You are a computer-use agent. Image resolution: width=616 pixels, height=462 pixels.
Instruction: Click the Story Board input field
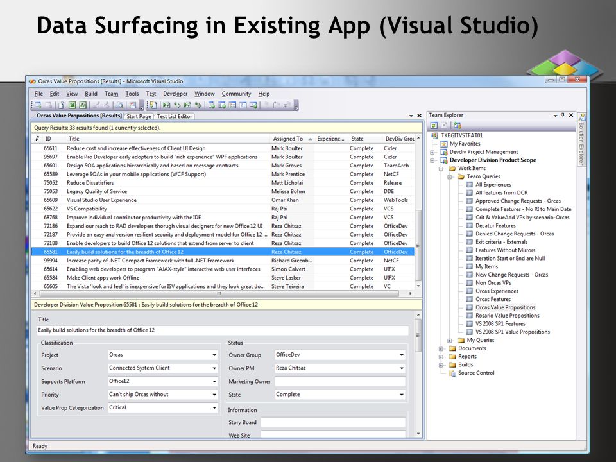[x=333, y=422]
